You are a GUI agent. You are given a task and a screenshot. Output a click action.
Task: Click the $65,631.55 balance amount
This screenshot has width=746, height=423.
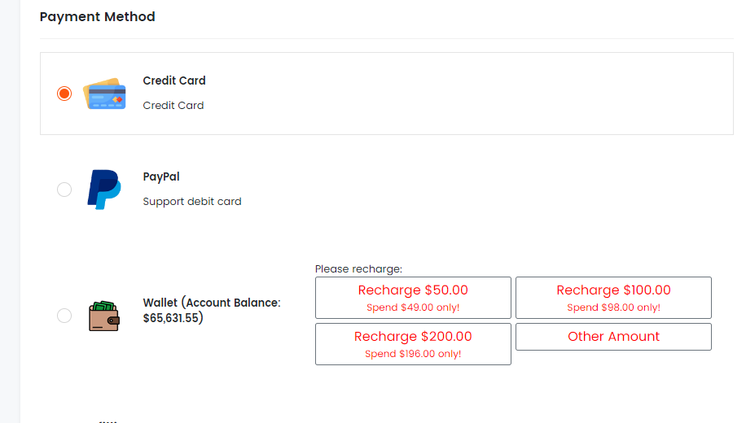[173, 318]
